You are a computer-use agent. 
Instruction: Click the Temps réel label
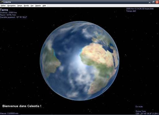pyautogui.click(x=131, y=11)
